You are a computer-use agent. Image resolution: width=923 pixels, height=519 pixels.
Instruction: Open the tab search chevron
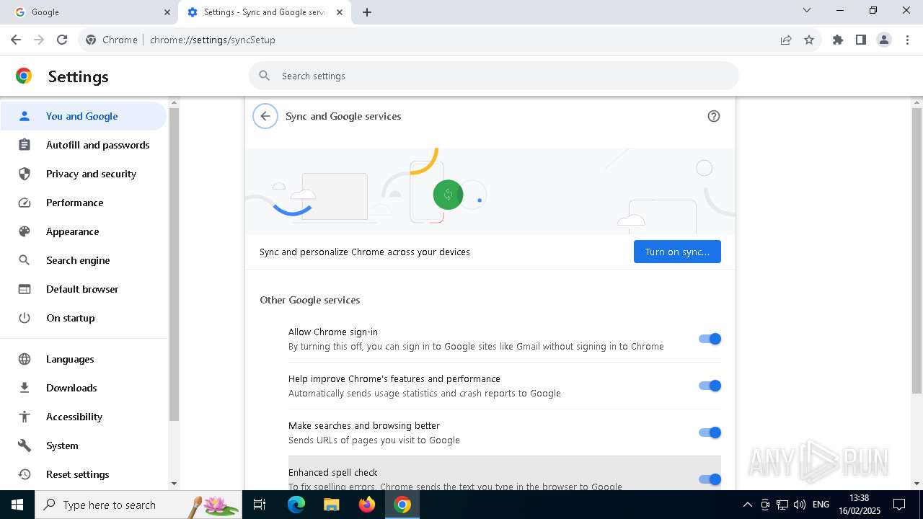click(807, 10)
